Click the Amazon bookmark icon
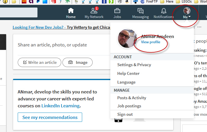This screenshot has width=207, height=132. tap(127, 2)
